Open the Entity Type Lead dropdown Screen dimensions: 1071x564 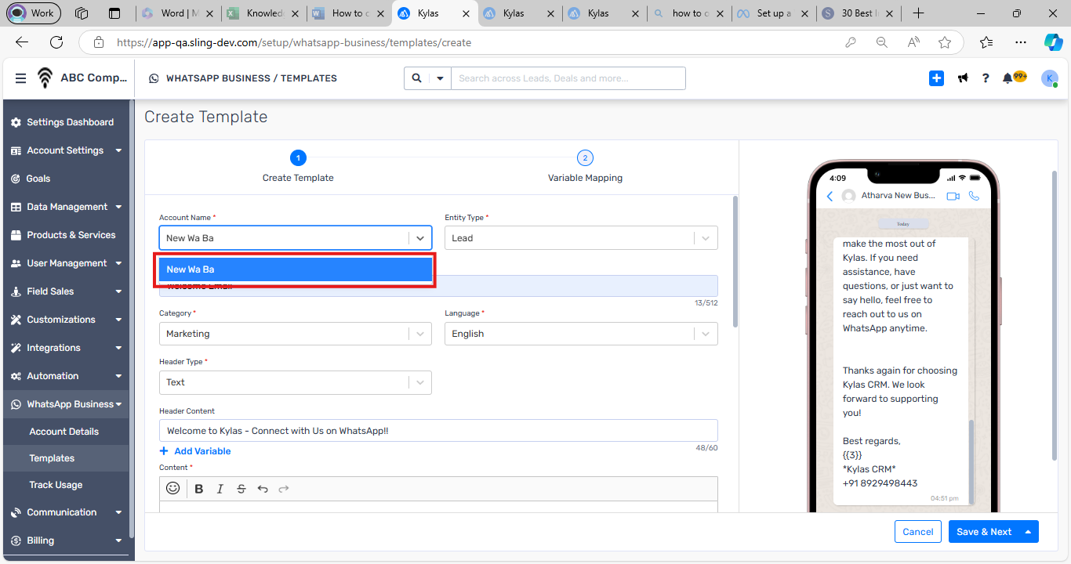point(581,238)
